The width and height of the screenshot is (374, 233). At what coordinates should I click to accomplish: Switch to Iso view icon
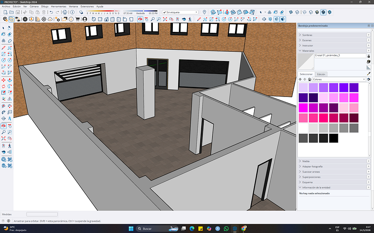click(x=94, y=19)
